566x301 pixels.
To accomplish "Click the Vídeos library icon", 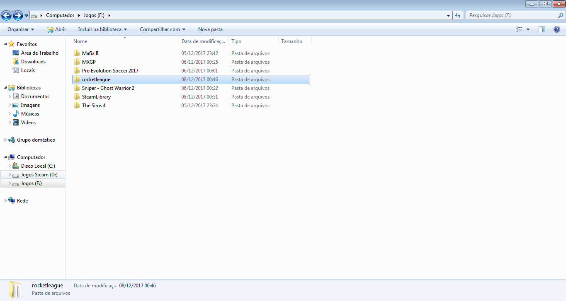I will [x=16, y=123].
